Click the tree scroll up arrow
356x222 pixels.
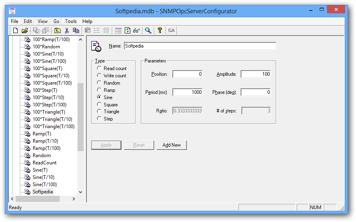(x=81, y=39)
